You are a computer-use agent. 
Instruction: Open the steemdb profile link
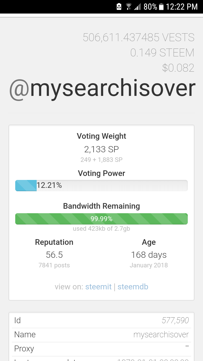point(133,287)
